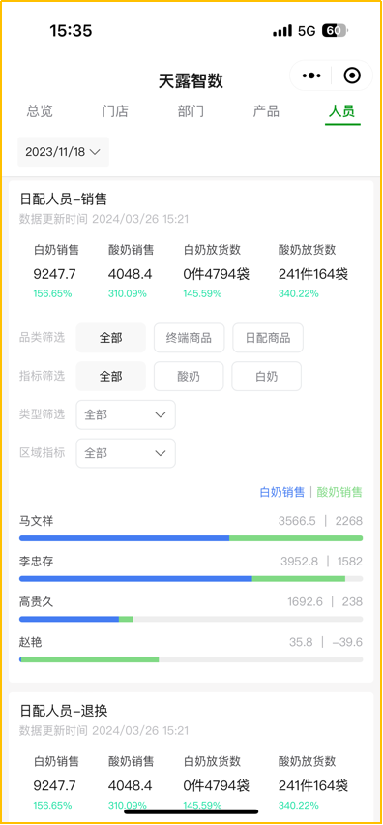Tap the battery indicator in status bar
This screenshot has height=825, width=383.
click(x=335, y=31)
